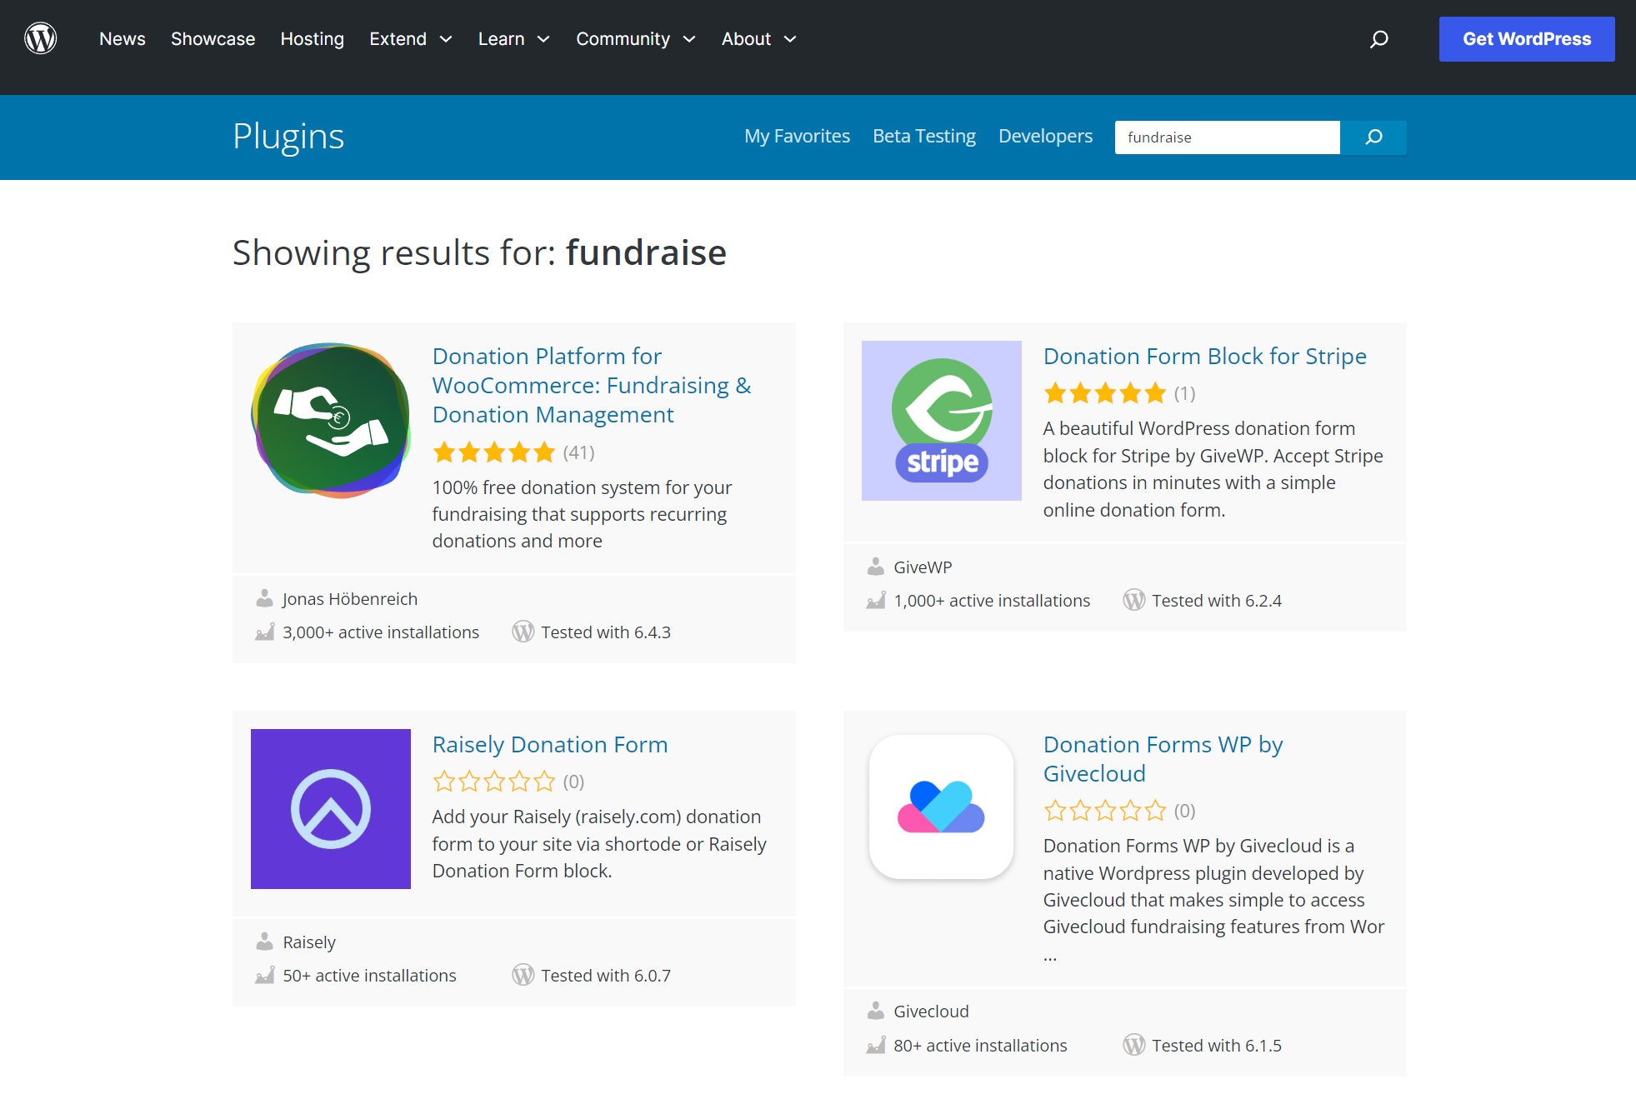Click WordPress icon beside Tested with 6.0.7
Image resolution: width=1636 pixels, height=1114 pixels.
(x=523, y=975)
